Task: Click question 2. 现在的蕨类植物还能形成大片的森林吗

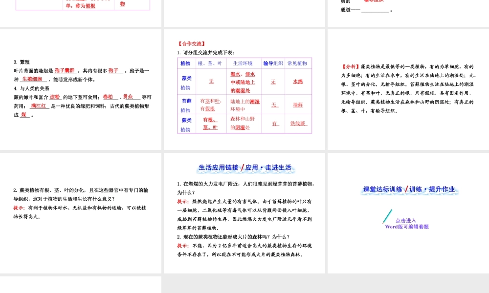Action: pos(233,237)
